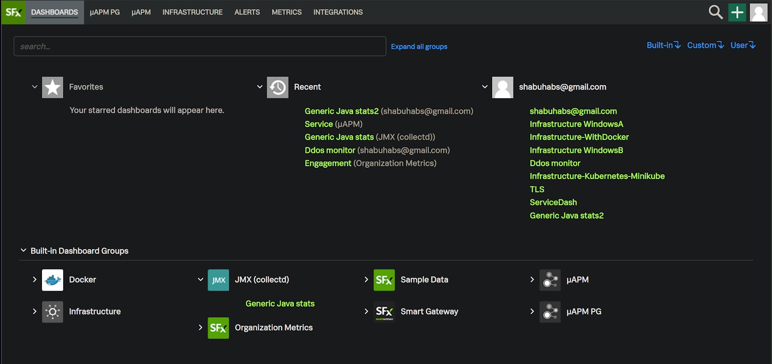Screen dimensions: 772x364
Task: Jump to Built-in section link
Action: [x=663, y=45]
